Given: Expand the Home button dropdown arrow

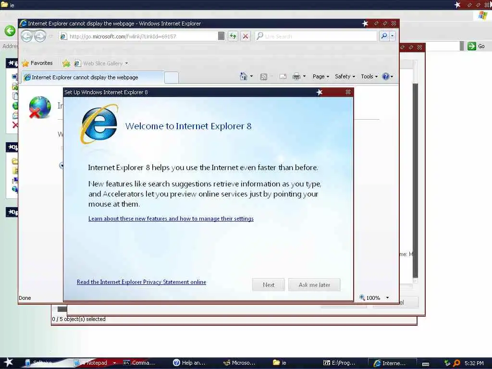Looking at the screenshot, I should point(251,76).
